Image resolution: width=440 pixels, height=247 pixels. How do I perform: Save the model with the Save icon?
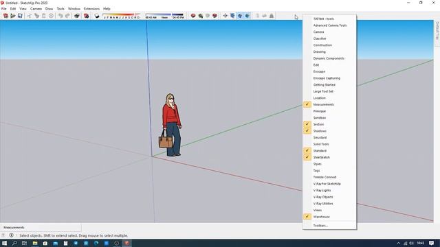pos(20,16)
